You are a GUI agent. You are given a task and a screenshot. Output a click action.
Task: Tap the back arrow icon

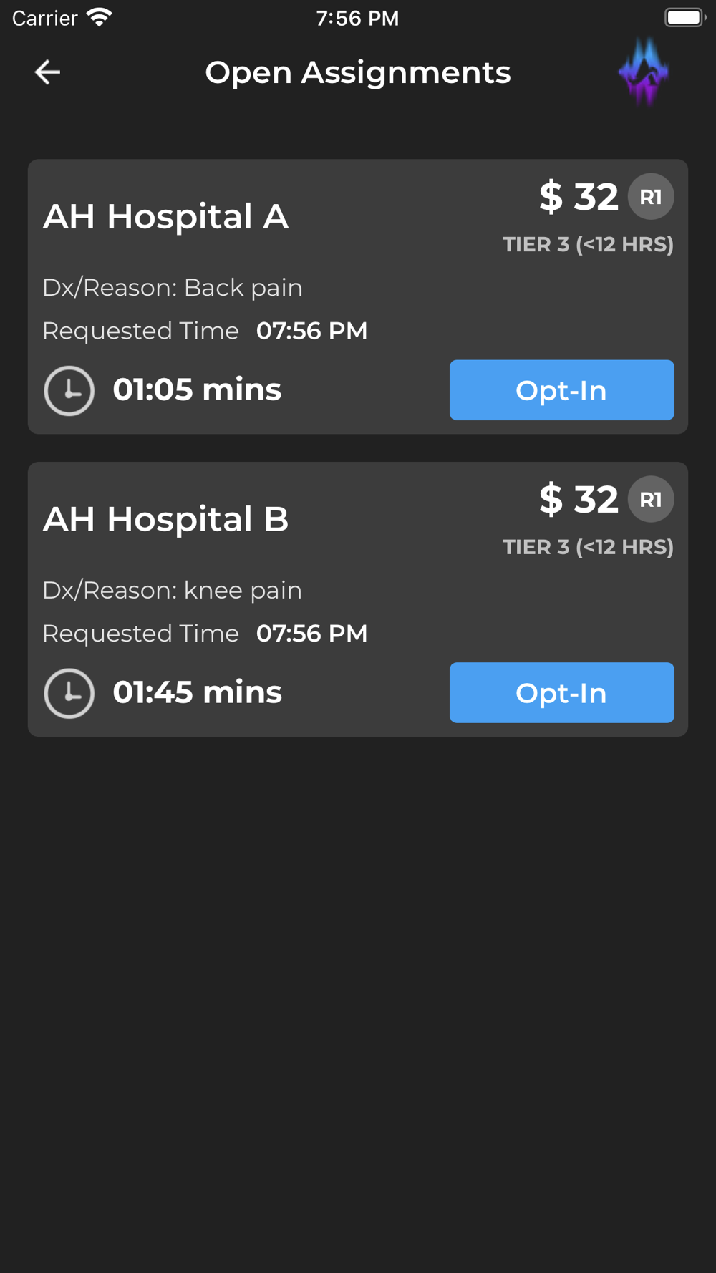click(x=47, y=72)
